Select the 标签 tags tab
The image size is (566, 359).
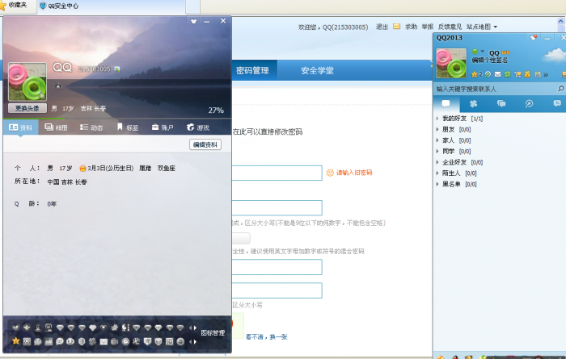coord(128,127)
